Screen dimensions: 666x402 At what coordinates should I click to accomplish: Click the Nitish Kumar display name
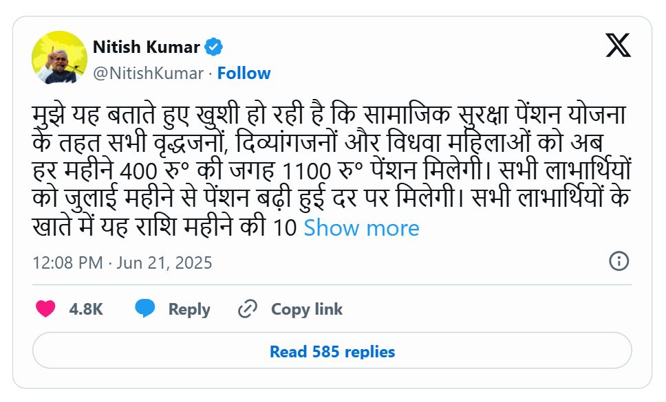146,47
